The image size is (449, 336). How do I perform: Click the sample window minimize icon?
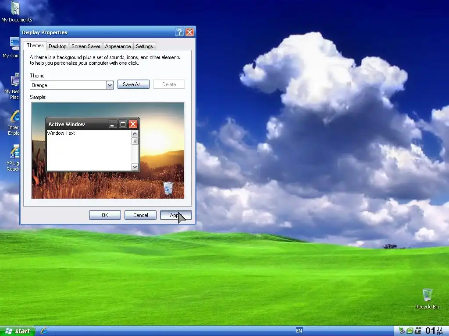(x=113, y=124)
